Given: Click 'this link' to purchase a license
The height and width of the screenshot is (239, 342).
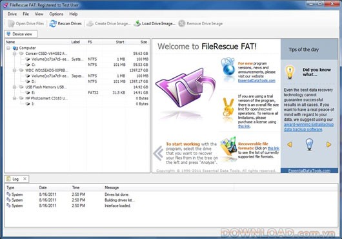Looking at the screenshot, I should pyautogui.click(x=244, y=126).
